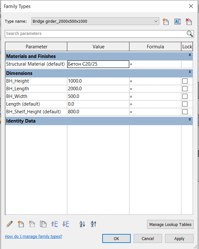Click the New Parameter icon in bottom toolbar
Screen dimensions: 199x249
[21, 224]
